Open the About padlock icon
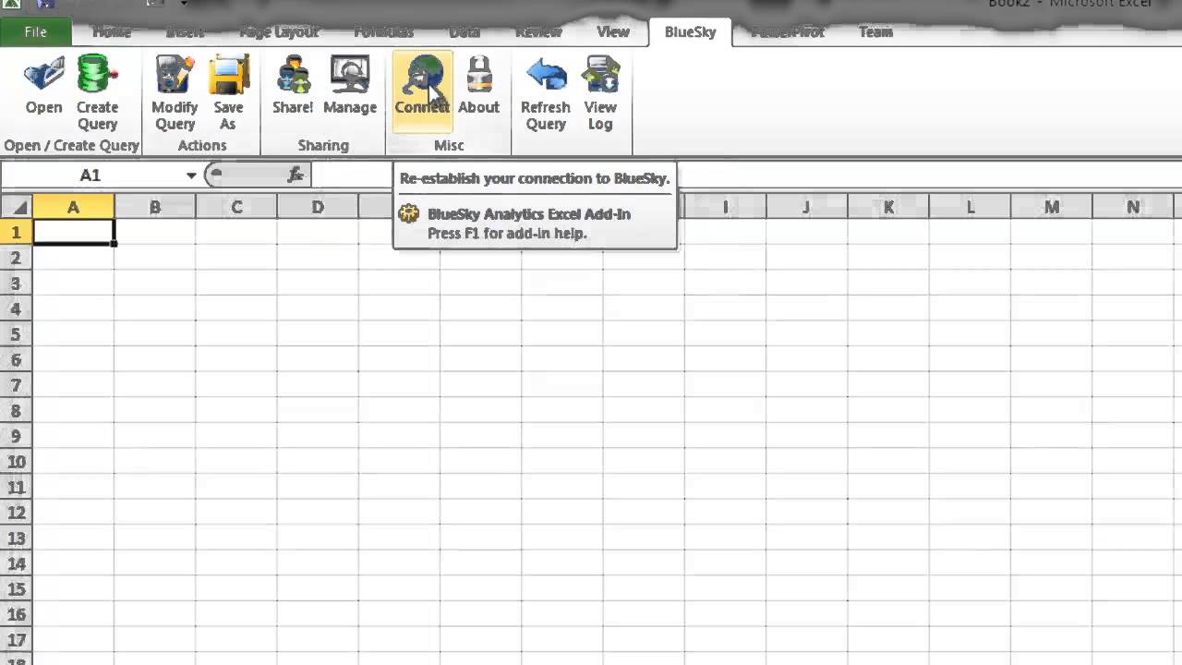Image resolution: width=1182 pixels, height=665 pixels. click(478, 75)
